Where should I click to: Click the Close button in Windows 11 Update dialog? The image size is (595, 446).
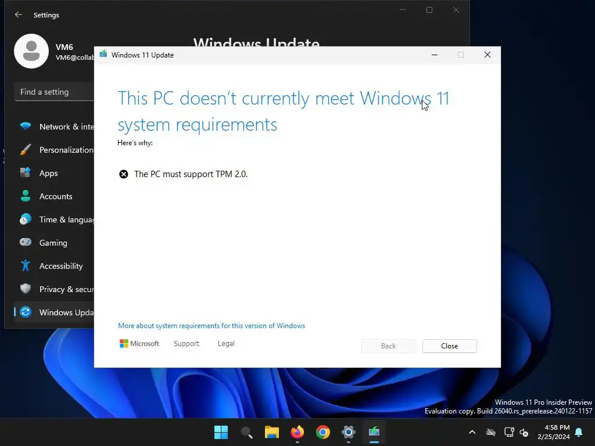click(449, 346)
